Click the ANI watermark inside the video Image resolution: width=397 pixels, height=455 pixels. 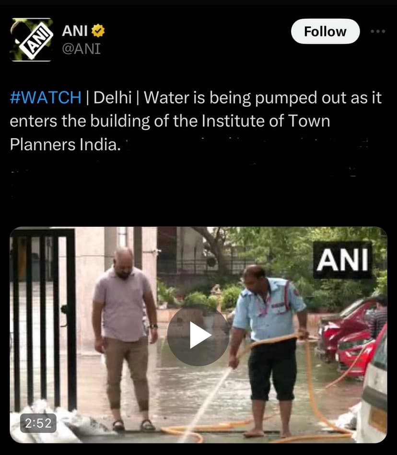[x=342, y=260]
